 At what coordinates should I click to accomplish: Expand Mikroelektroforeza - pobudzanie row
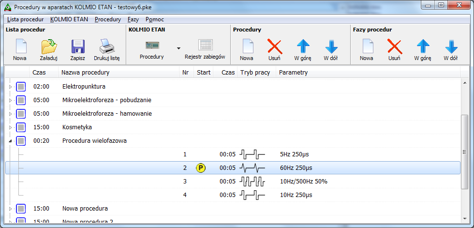(11, 100)
